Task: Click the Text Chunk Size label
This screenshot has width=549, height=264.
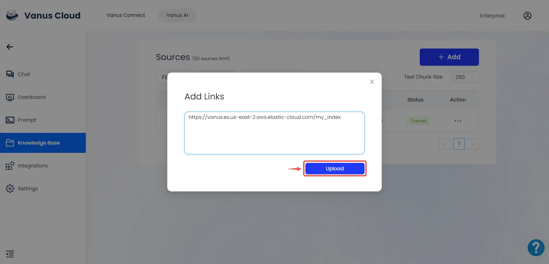Action: [x=423, y=77]
